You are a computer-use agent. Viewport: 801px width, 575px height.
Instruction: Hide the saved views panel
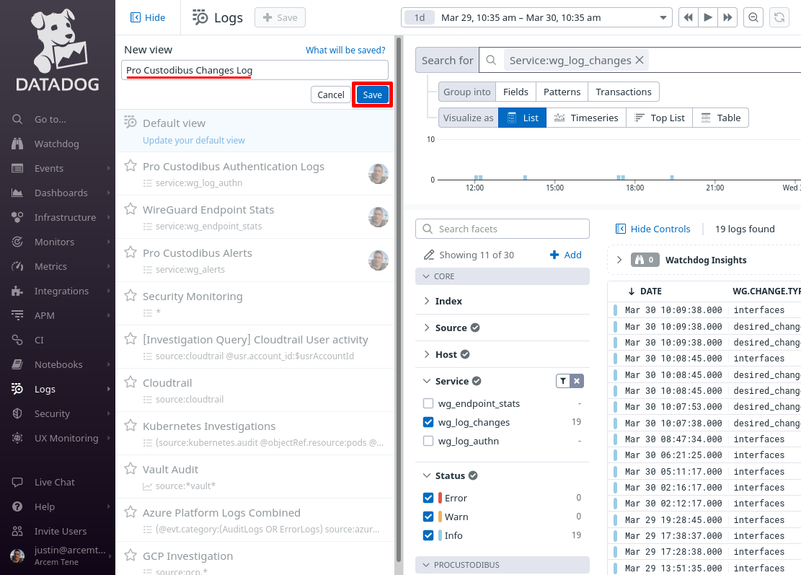pyautogui.click(x=148, y=17)
